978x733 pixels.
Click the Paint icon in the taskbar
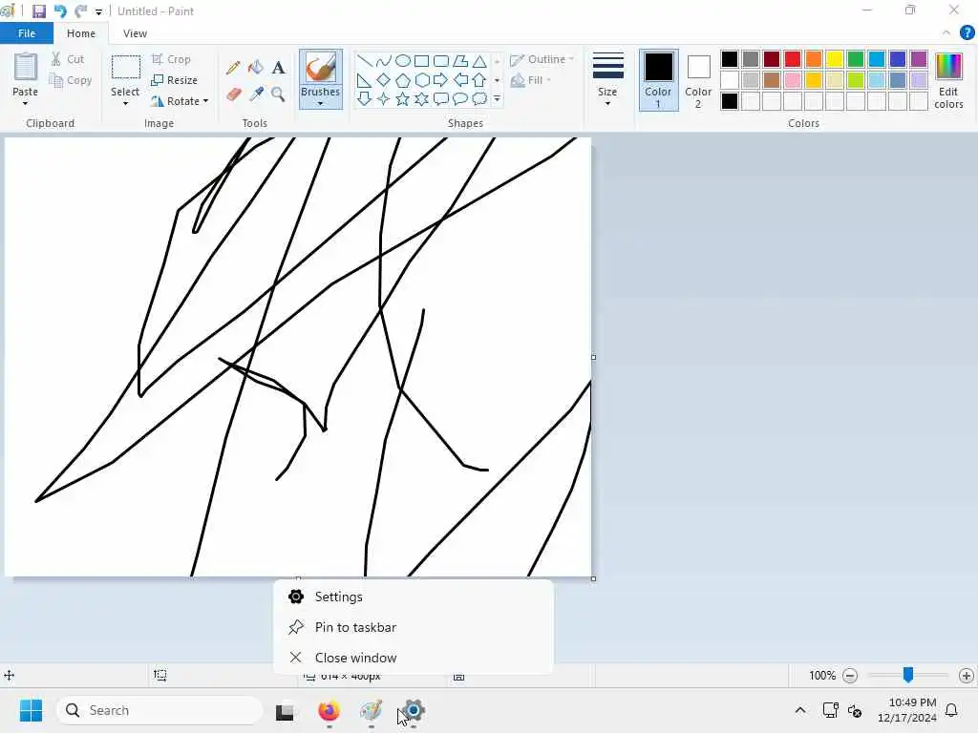click(x=372, y=710)
